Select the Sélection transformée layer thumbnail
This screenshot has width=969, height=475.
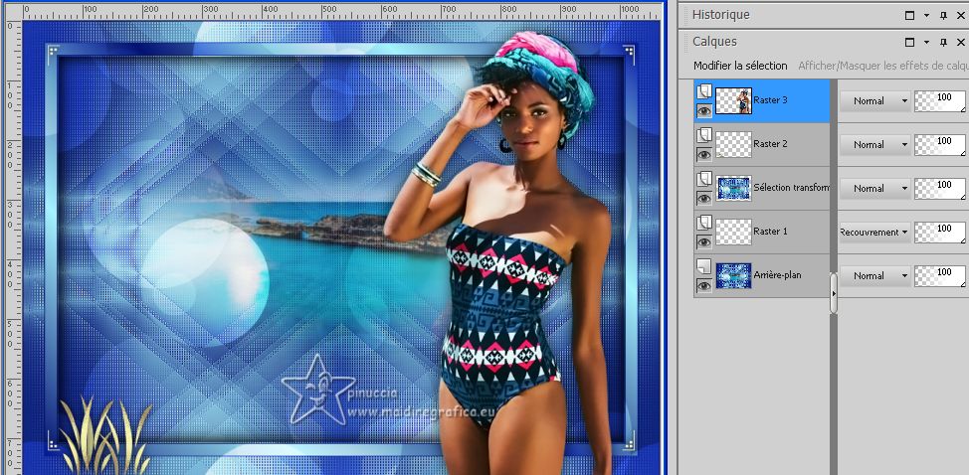pos(733,188)
